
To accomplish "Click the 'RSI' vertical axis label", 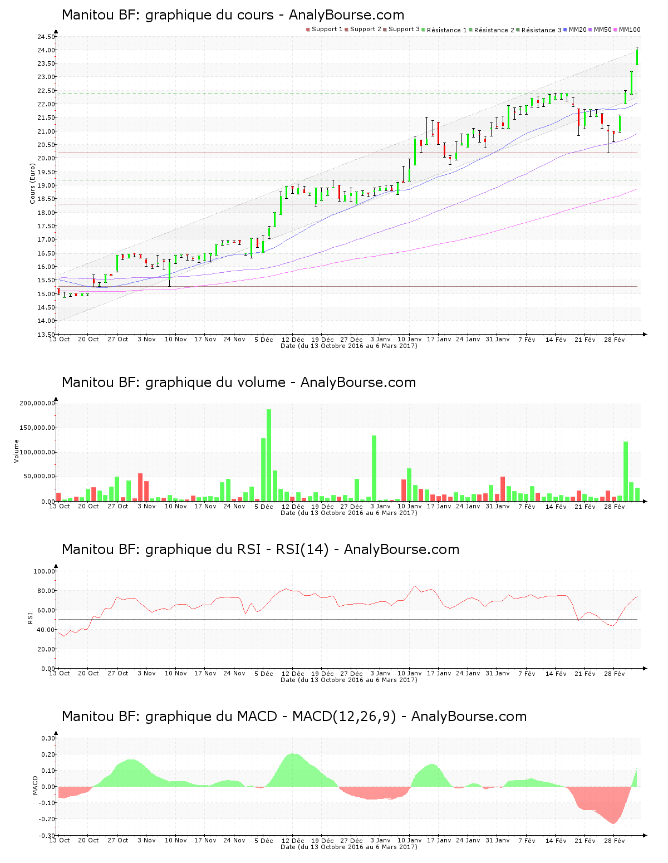I will 30,617.
